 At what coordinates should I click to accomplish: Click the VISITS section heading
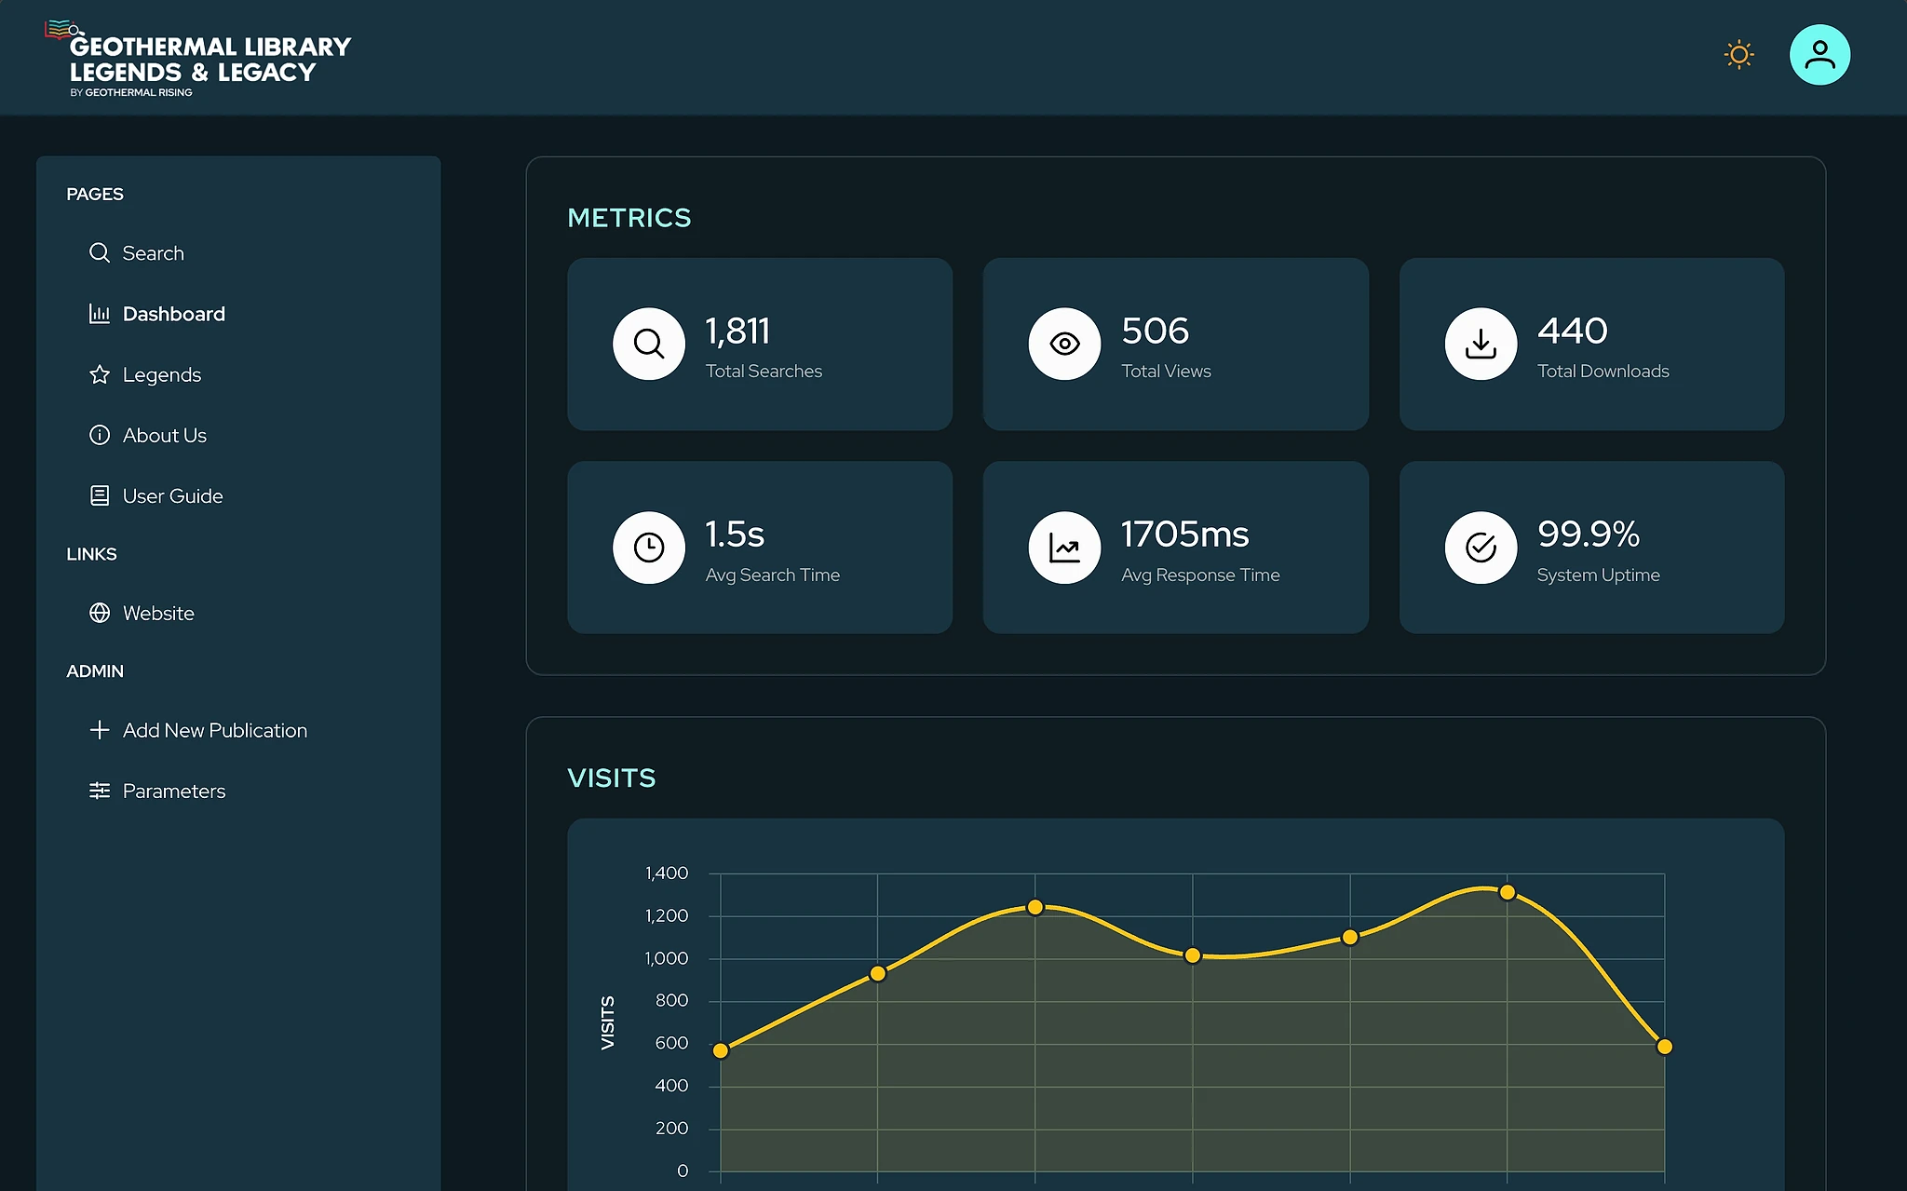click(611, 778)
